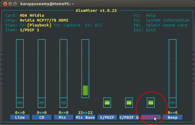Switch to F3 Playback view

(36, 25)
